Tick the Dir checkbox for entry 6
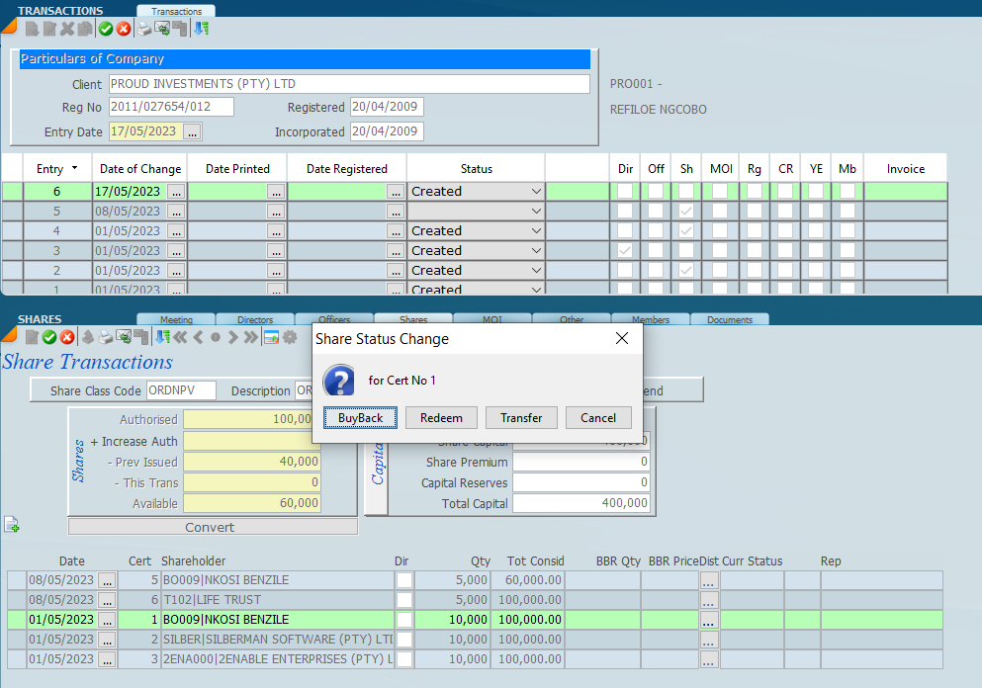Screen dimensions: 982x688 click(625, 191)
